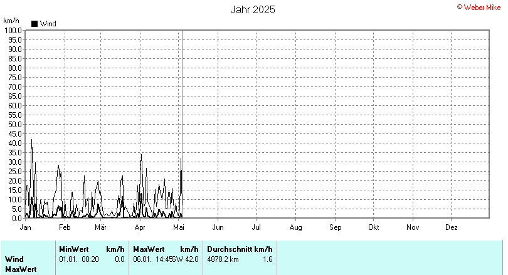
Task: Click the 'Wind MaxWert' row label
Action: point(21,264)
